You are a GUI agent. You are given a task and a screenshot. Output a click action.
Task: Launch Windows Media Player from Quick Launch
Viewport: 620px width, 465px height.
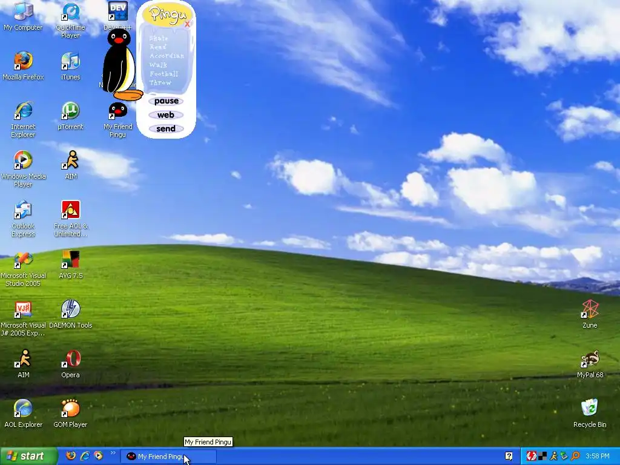click(x=98, y=456)
